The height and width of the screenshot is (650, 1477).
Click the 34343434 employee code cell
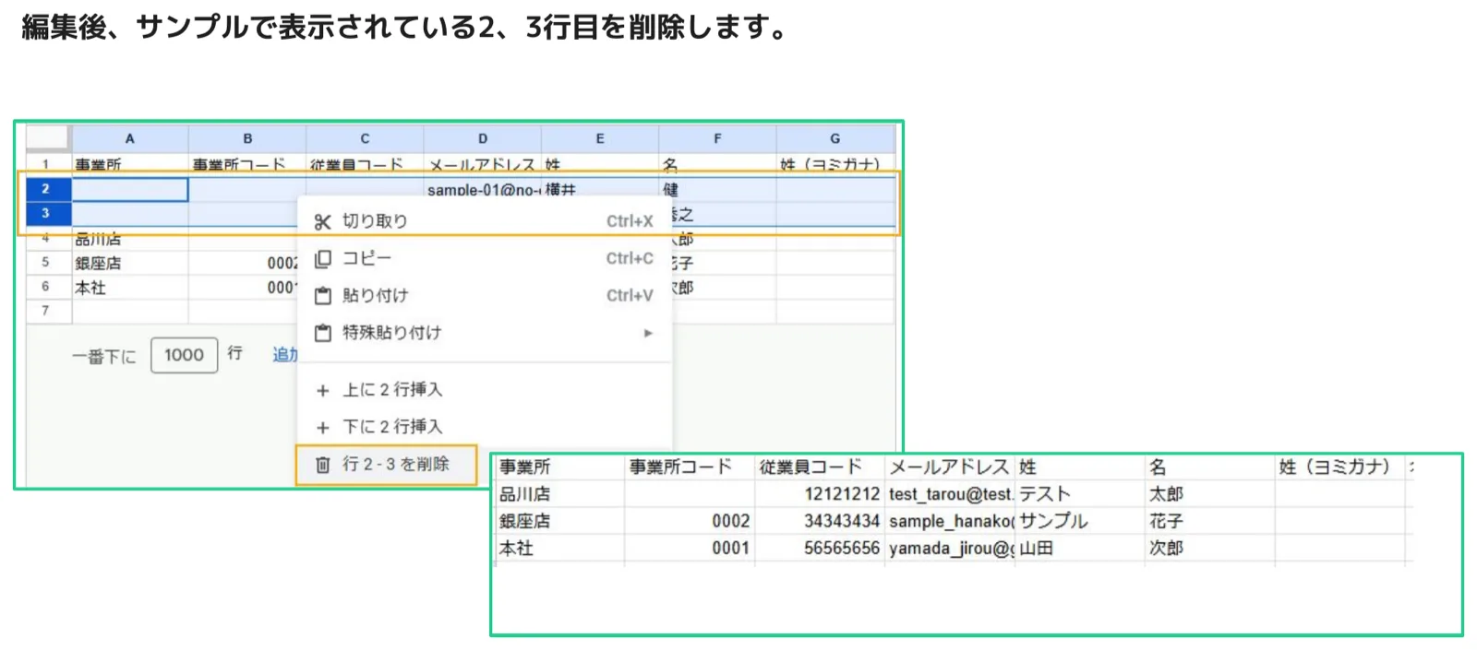pos(820,521)
